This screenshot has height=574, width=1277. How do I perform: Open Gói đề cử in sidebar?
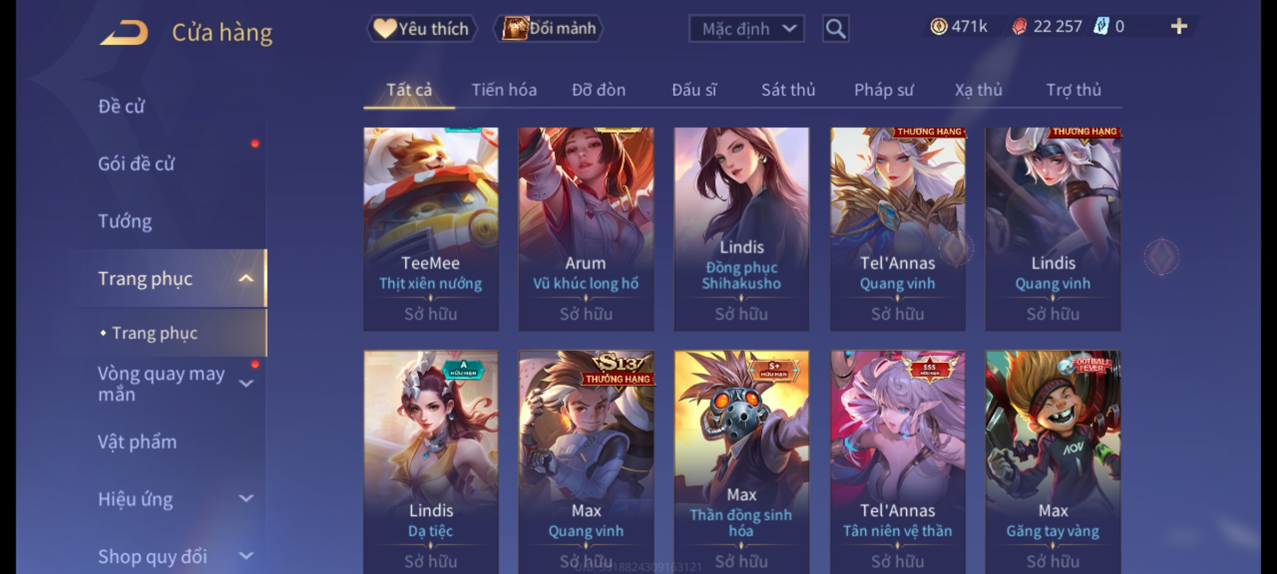click(136, 164)
